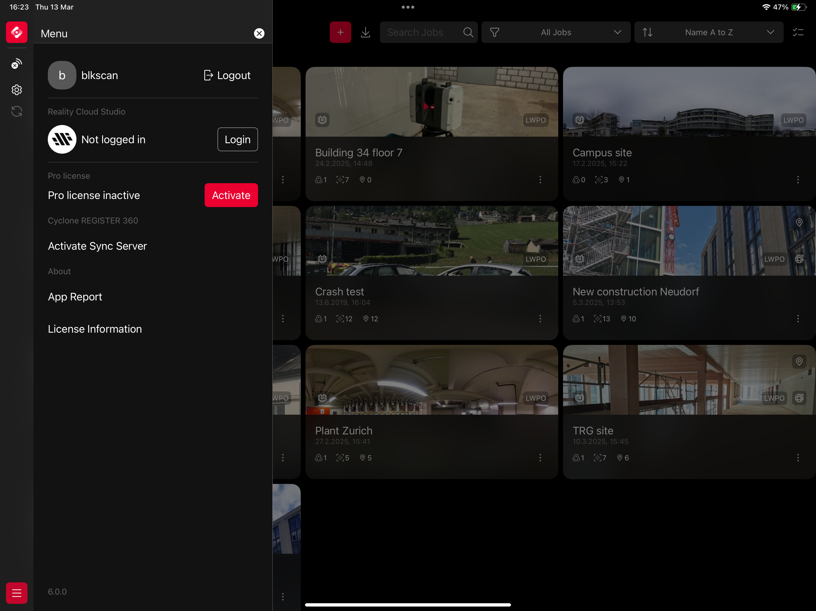This screenshot has height=611, width=816.
Task: Click the sort arrows icon
Action: point(648,32)
